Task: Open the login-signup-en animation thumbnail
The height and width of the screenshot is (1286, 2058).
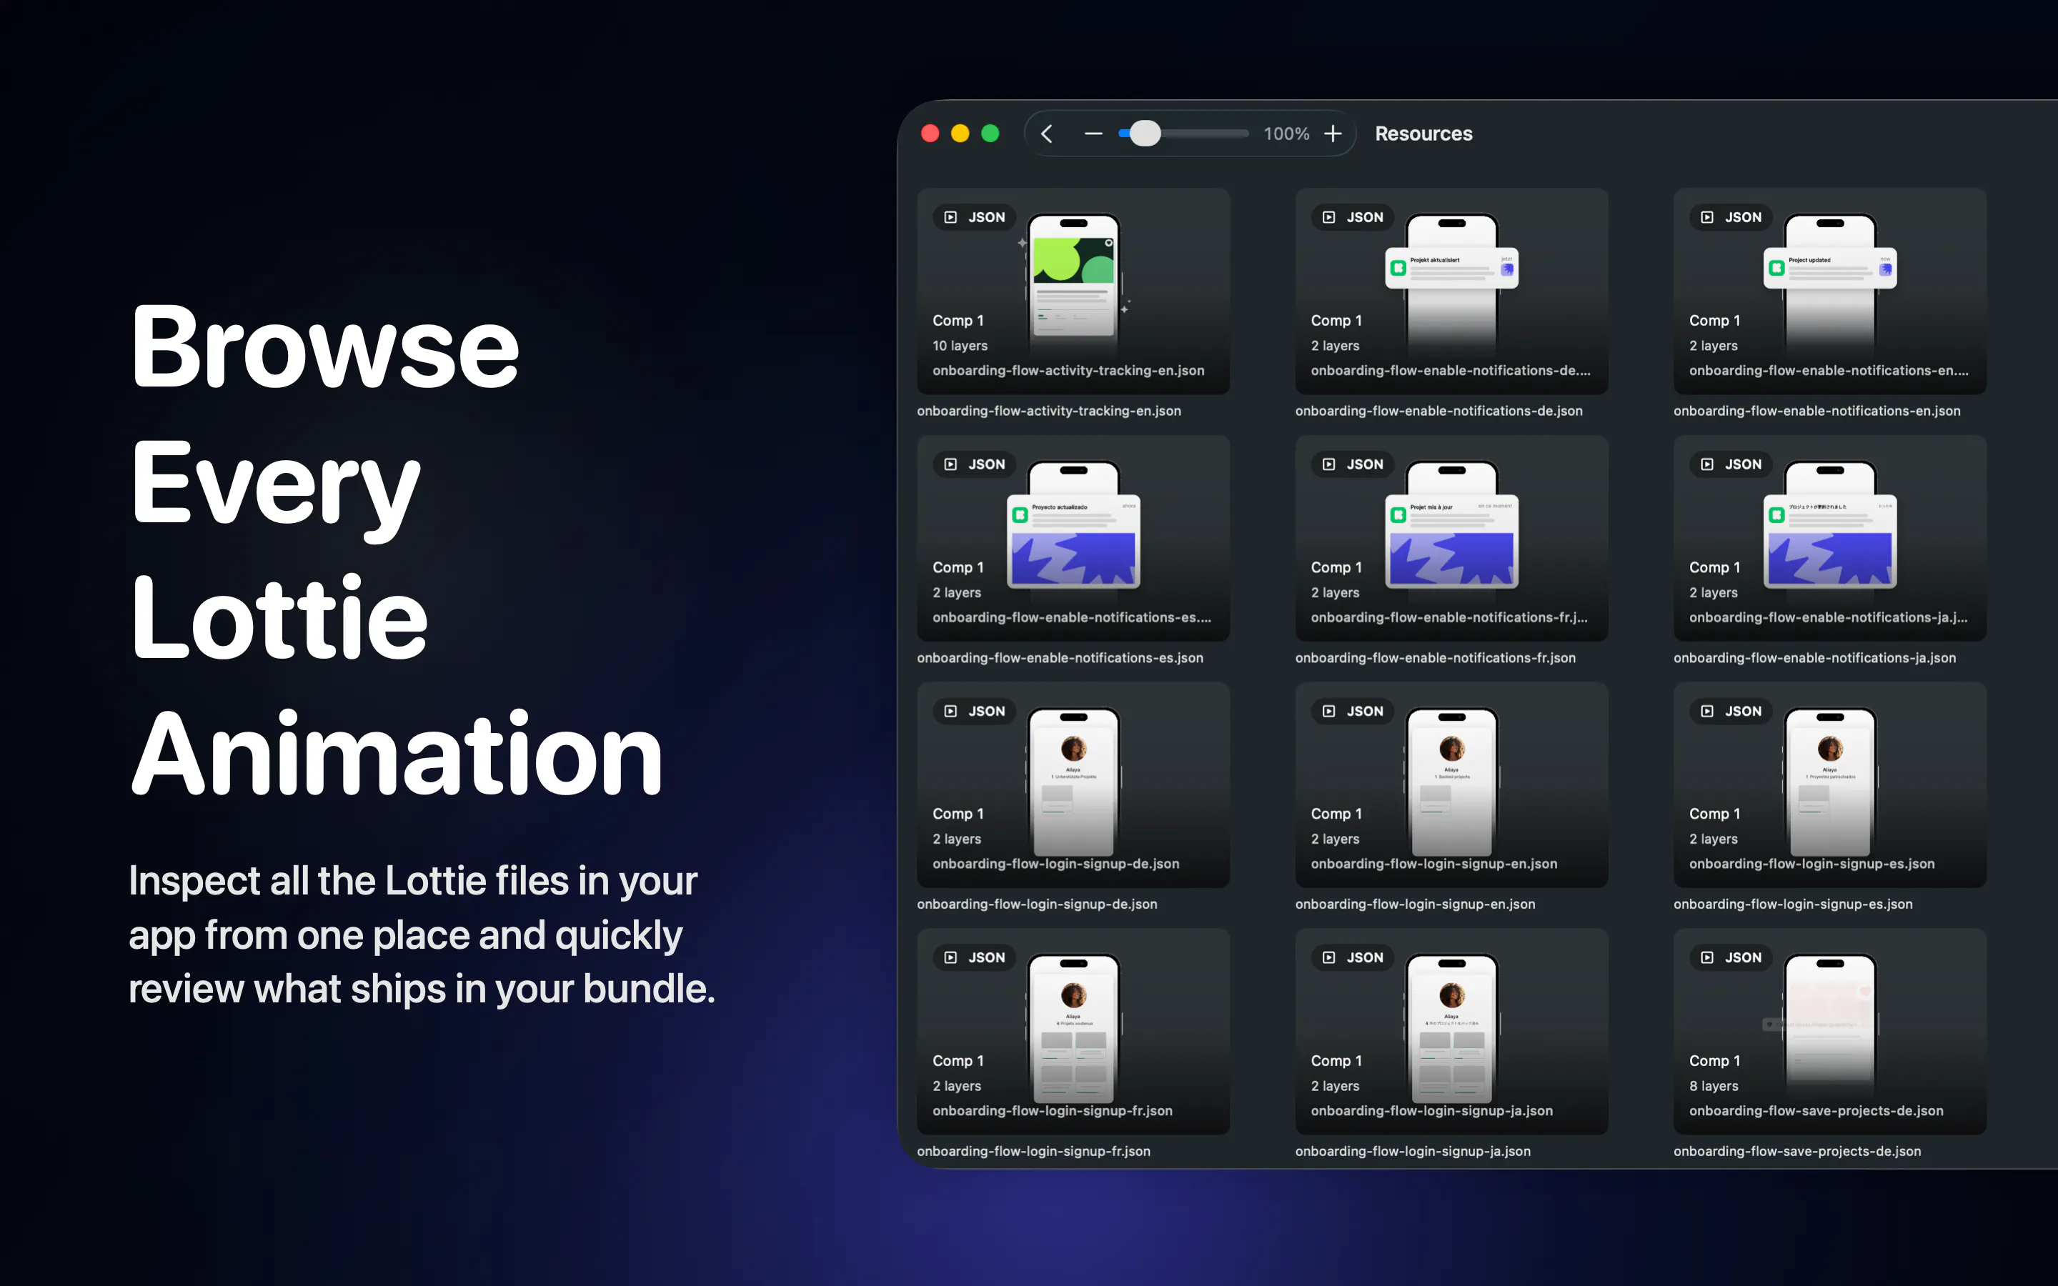Action: [1451, 784]
